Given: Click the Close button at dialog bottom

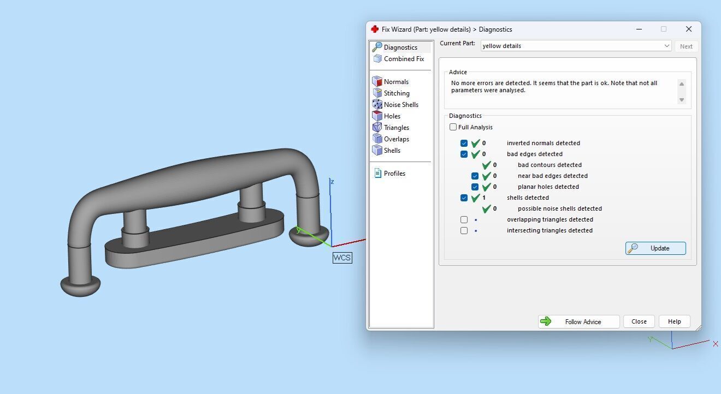Looking at the screenshot, I should coord(639,321).
